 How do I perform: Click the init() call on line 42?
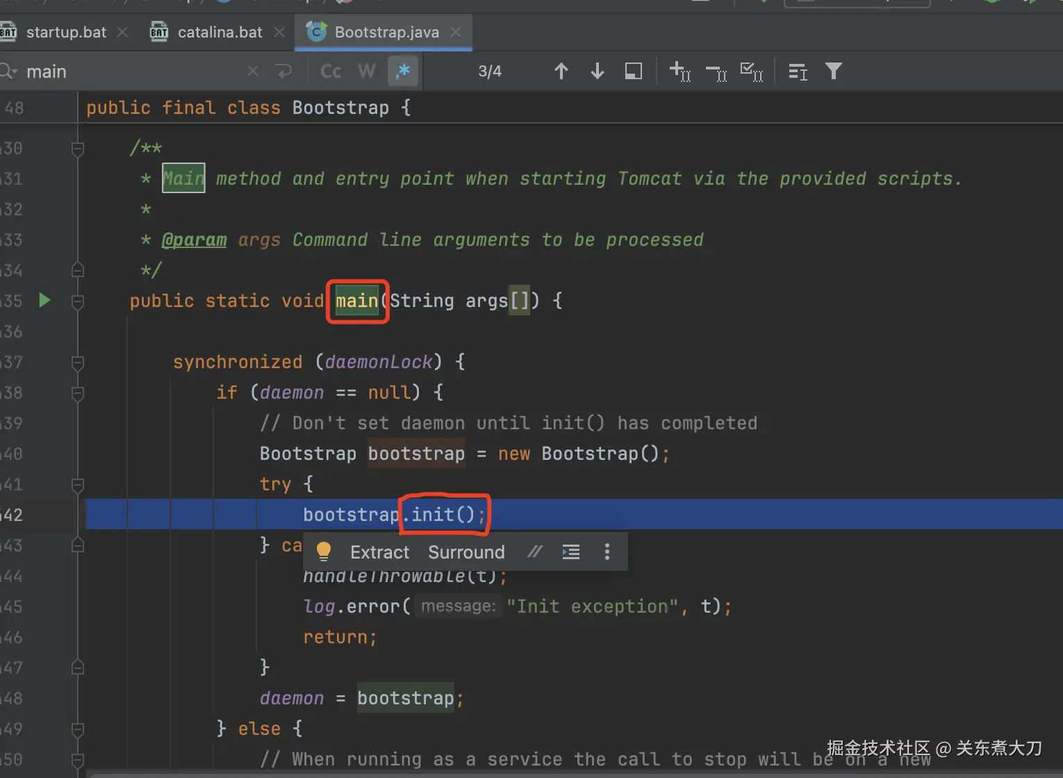[x=443, y=515]
